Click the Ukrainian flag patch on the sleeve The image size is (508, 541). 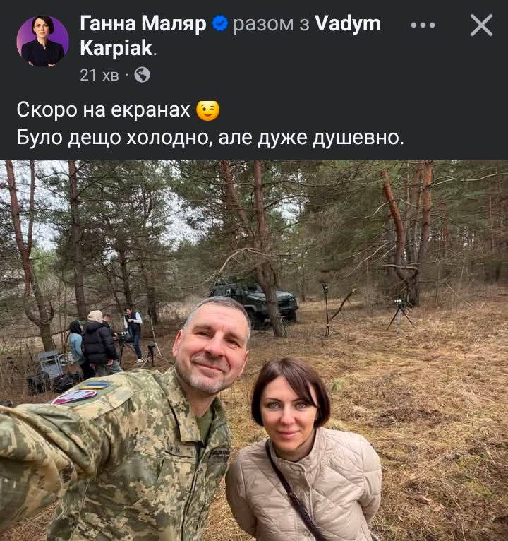(x=94, y=385)
